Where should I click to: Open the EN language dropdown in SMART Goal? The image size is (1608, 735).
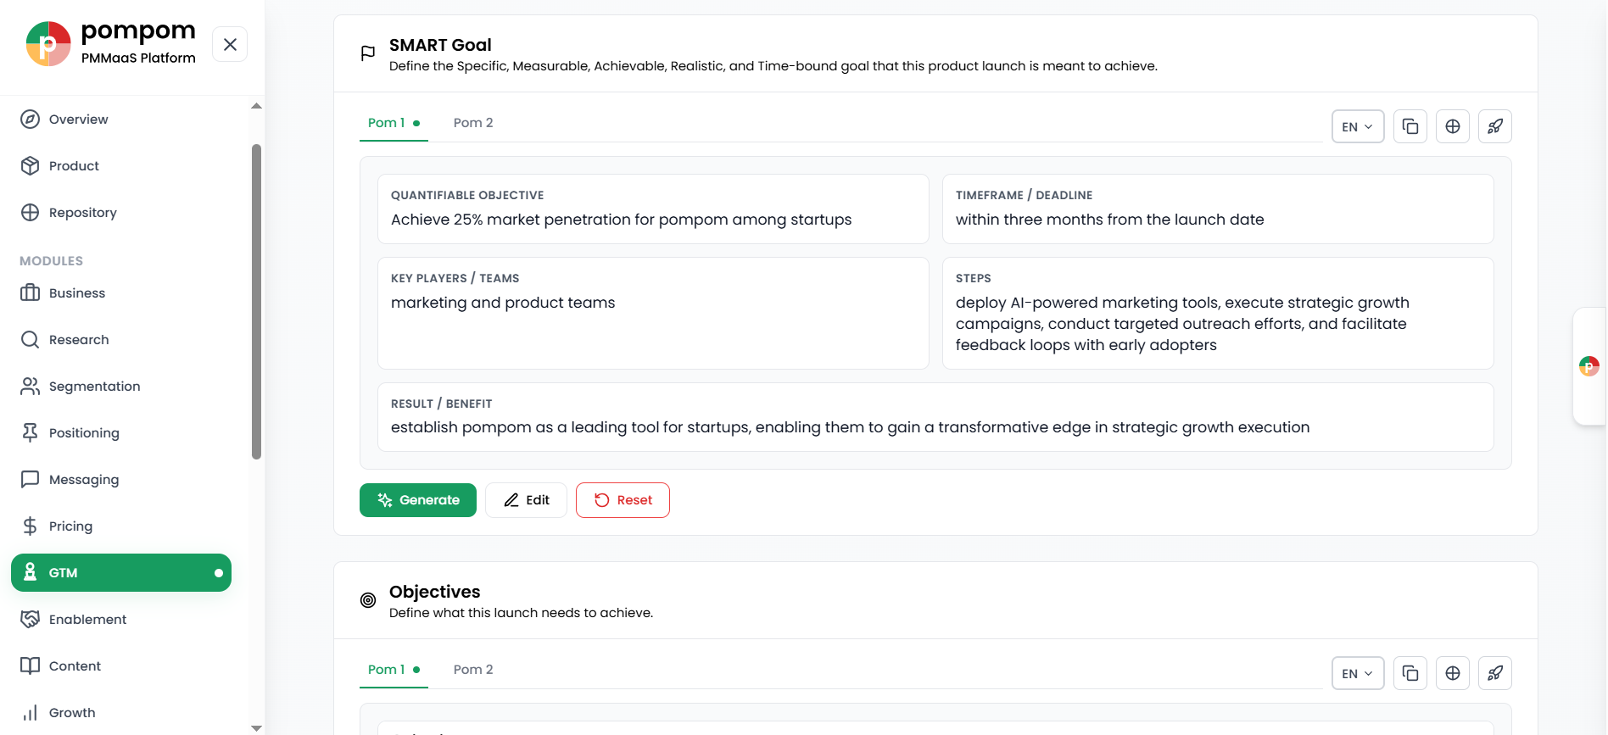click(x=1358, y=126)
